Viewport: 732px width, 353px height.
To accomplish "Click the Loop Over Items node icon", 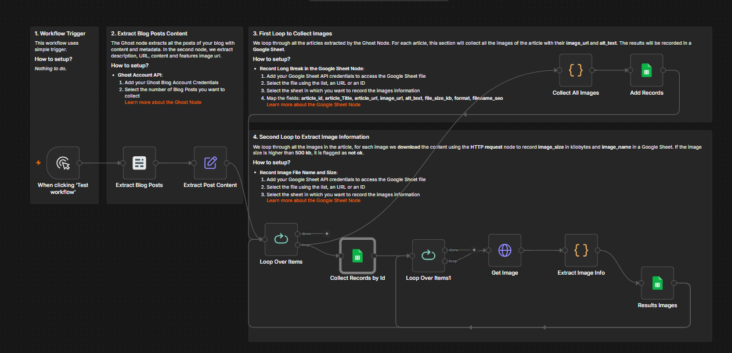I will [x=281, y=239].
